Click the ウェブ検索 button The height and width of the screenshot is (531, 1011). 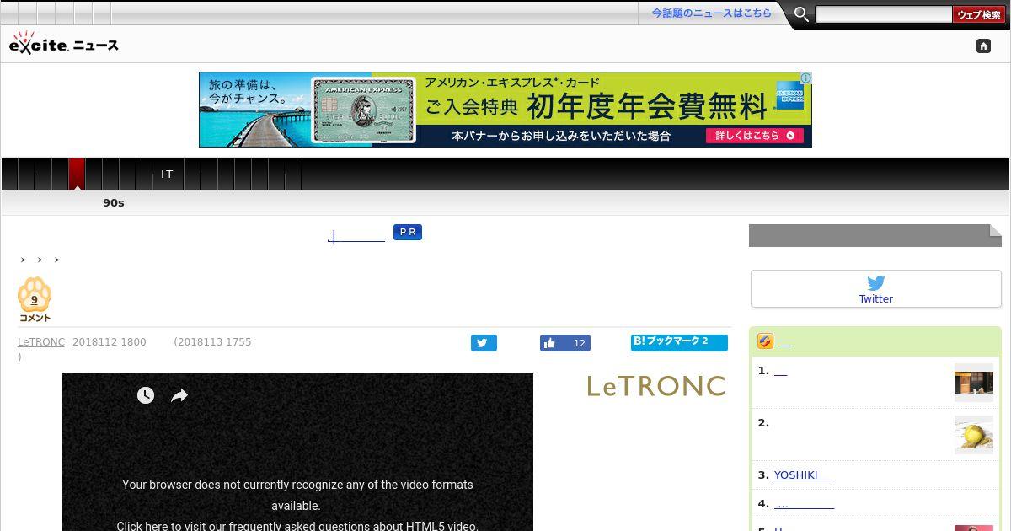point(979,14)
